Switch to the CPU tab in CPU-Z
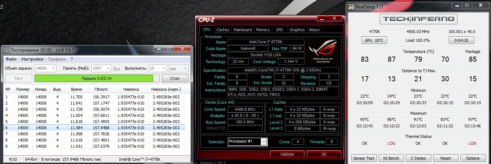This screenshot has height=164, width=491. 207,29
